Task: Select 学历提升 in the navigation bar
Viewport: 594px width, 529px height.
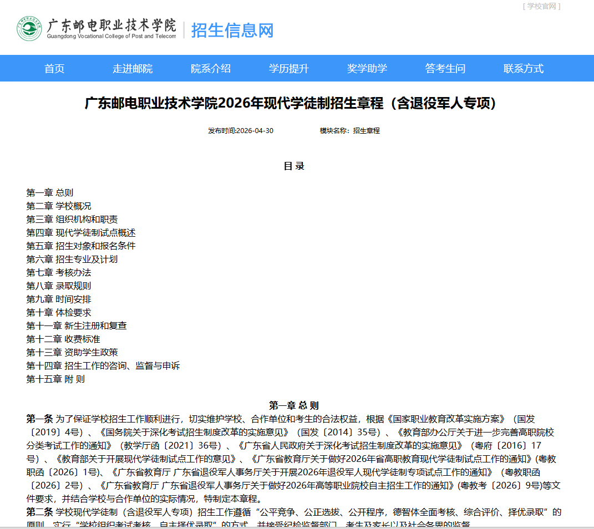Action: pos(288,69)
